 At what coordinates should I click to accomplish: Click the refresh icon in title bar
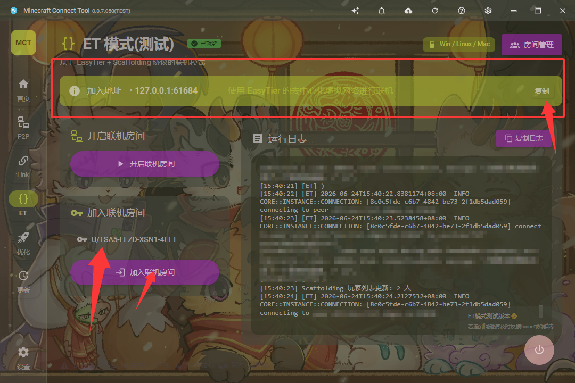435,11
